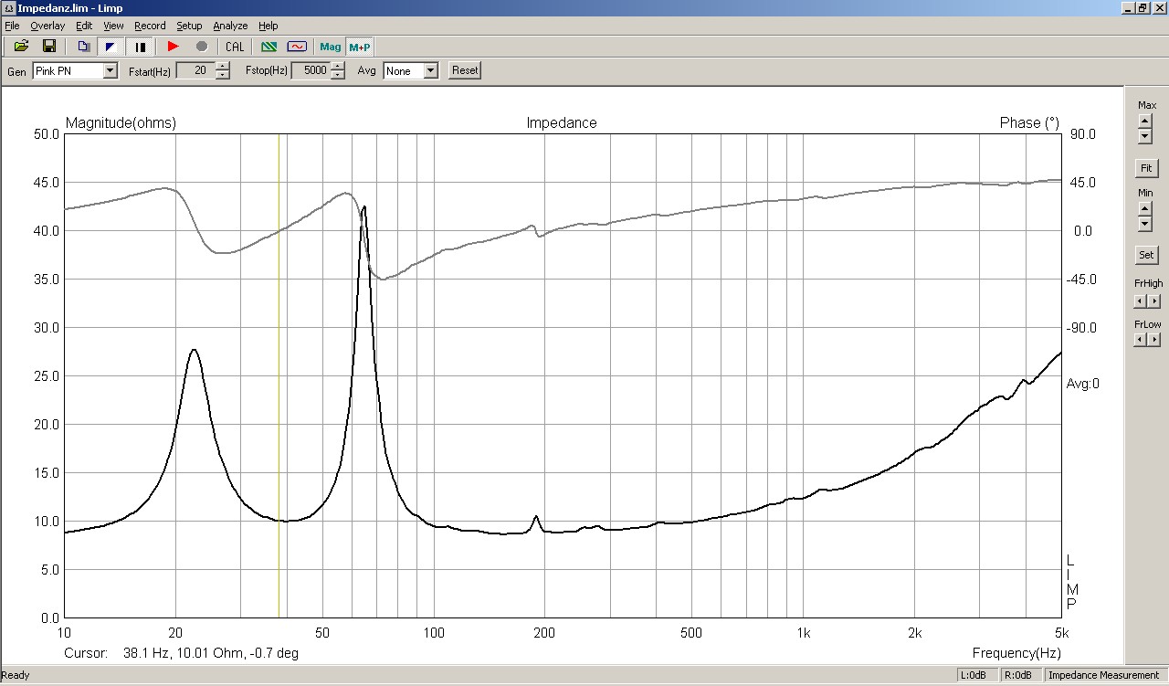Raise Max scale with its up arrow

(x=1145, y=121)
